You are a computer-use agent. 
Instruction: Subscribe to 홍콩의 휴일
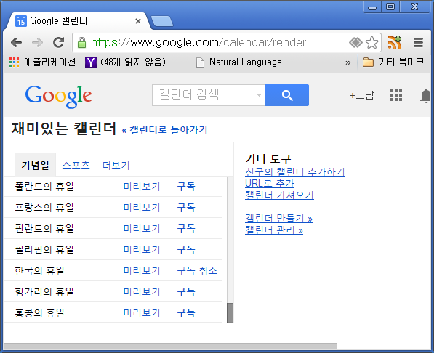click(186, 312)
